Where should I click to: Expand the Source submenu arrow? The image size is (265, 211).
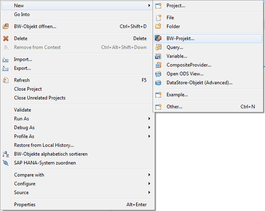pos(149,192)
